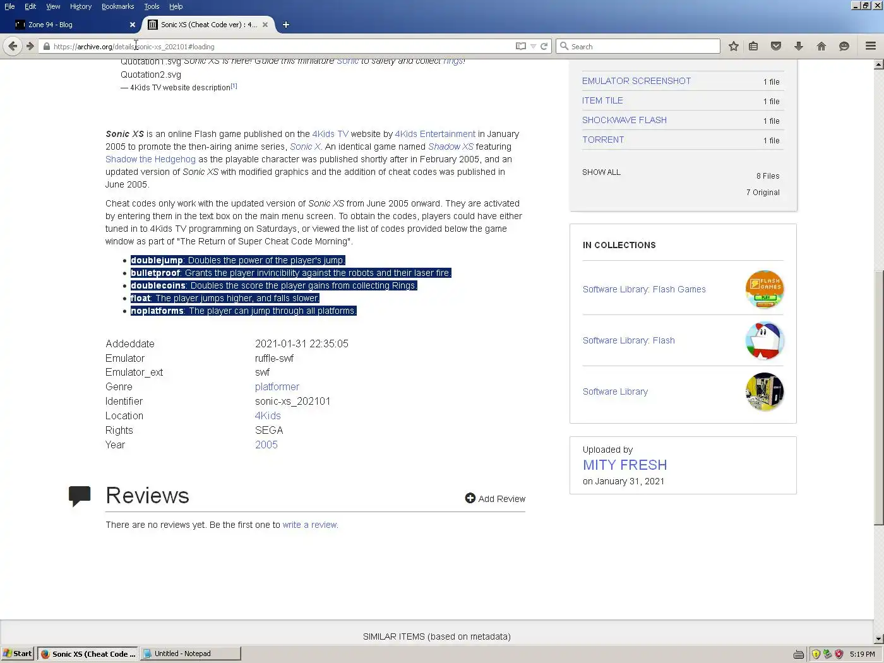Image resolution: width=884 pixels, height=663 pixels.
Task: Open the hamburger application menu
Action: click(x=870, y=46)
